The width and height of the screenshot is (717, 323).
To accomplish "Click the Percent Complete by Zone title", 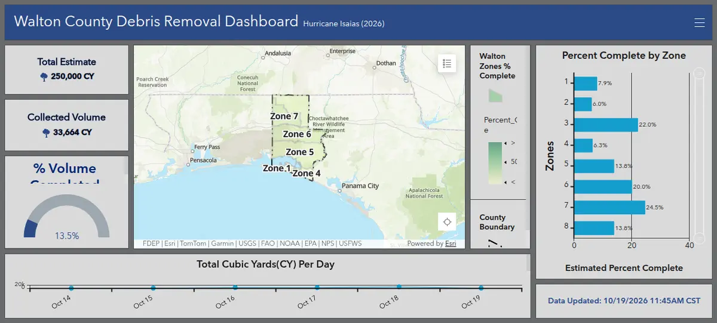I will point(624,56).
